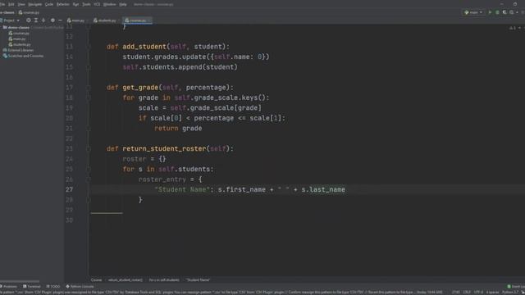Screen dimensions: 525x295
Task: Open the main run configuration dropdown
Action: tap(473, 12)
